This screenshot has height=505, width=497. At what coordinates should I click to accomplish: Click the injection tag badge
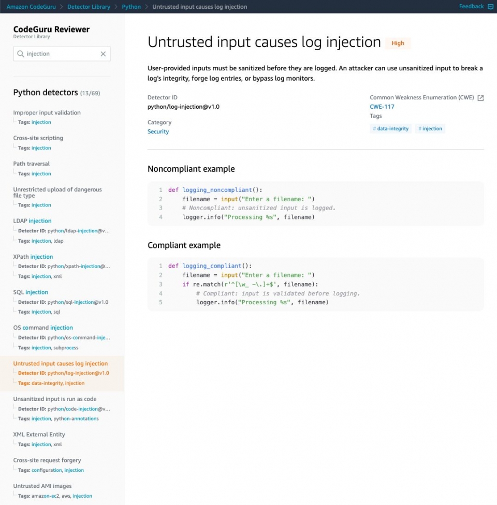click(430, 128)
